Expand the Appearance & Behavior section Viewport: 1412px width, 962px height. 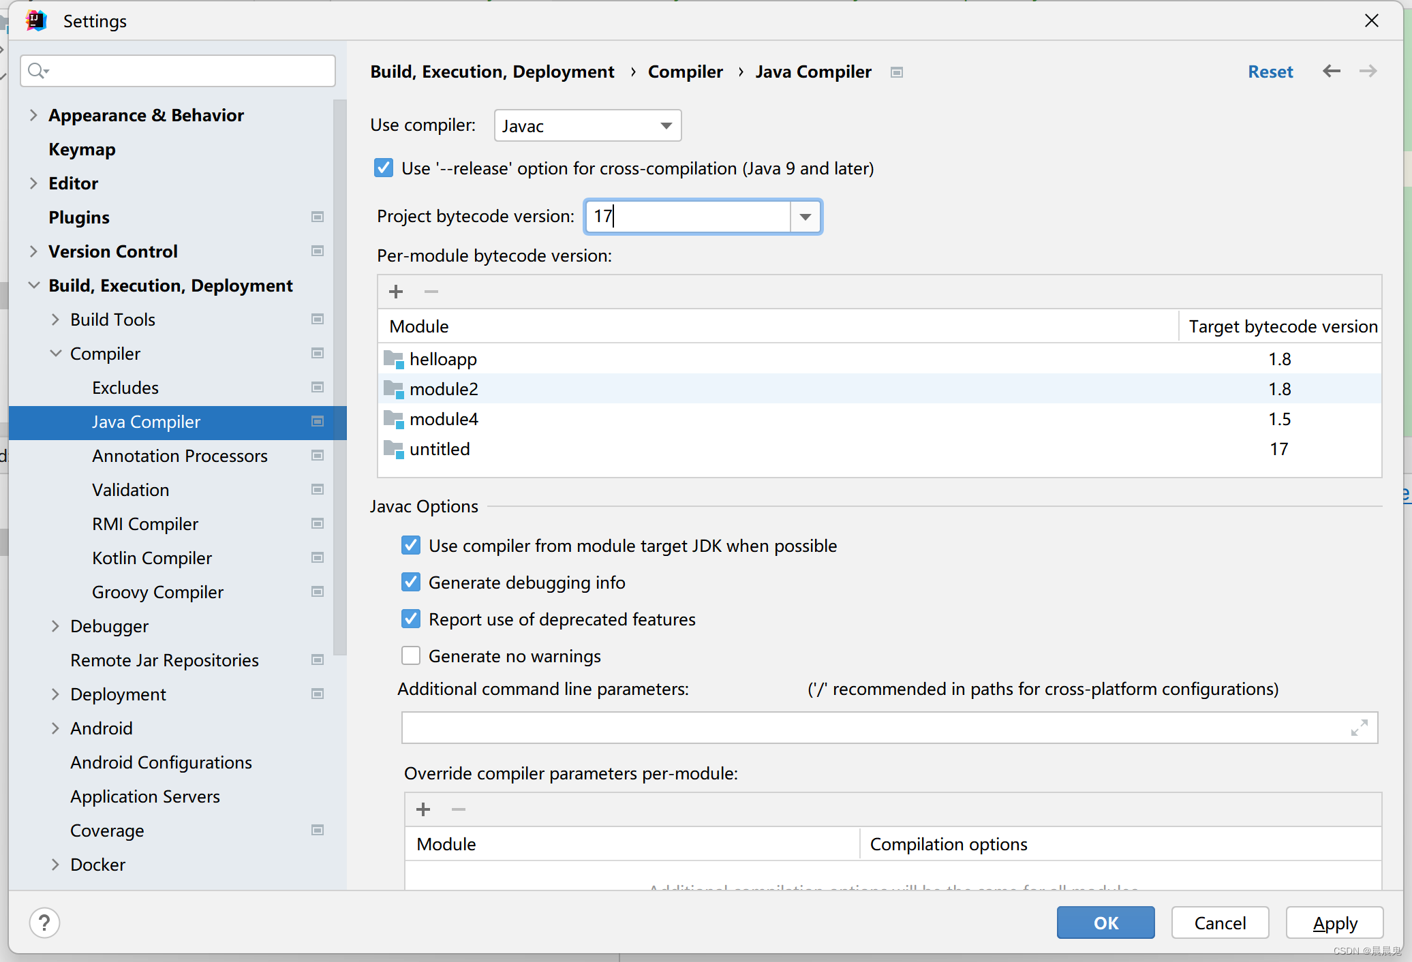pos(33,115)
